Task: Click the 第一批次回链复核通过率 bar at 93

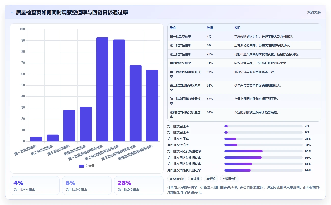Action: point(102,89)
